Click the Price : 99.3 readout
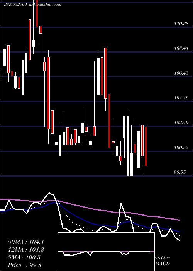 (24, 265)
